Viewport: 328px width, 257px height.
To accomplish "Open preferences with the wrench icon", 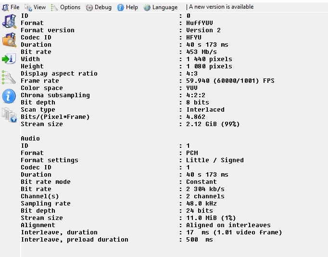I will (9, 77).
